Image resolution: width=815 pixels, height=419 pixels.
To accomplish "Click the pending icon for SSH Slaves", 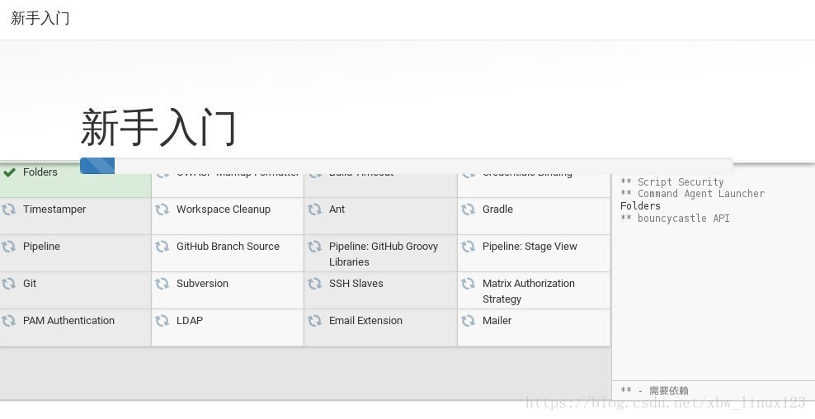I will pyautogui.click(x=314, y=284).
